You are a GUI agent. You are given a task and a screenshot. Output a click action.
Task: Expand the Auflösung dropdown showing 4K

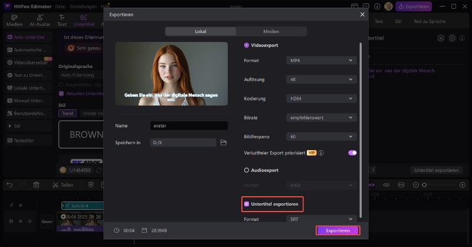[x=322, y=79]
